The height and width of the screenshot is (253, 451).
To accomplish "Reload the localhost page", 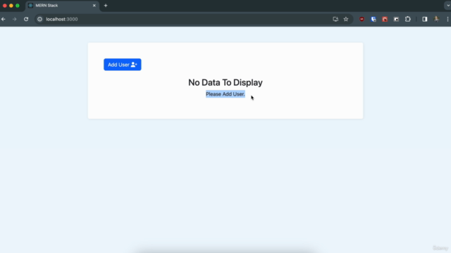I will 26,19.
